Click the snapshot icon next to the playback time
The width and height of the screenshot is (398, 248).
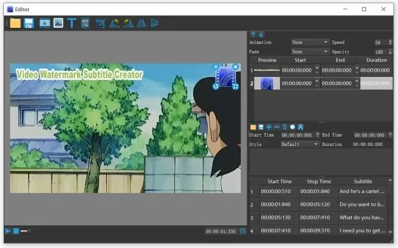pos(243,231)
